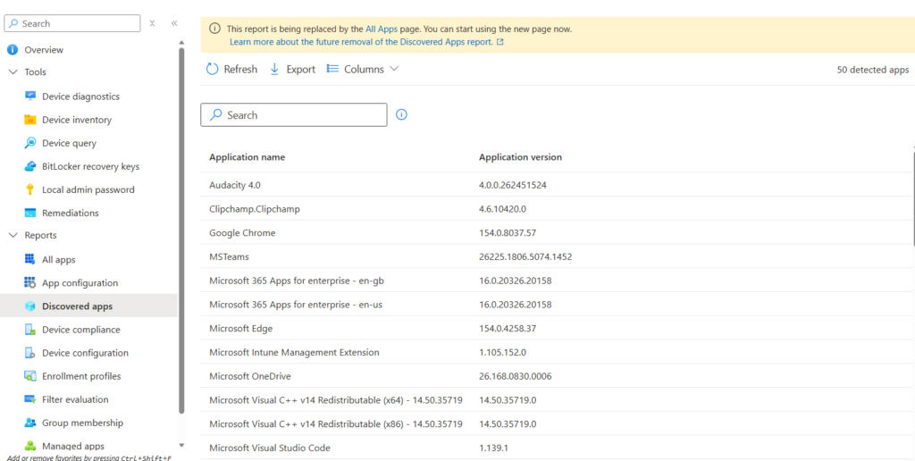Click the App configuration icon
This screenshot has width=915, height=461.
point(29,283)
